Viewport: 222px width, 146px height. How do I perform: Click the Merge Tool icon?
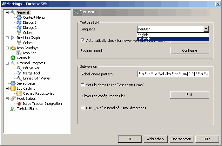[x=19, y=73]
